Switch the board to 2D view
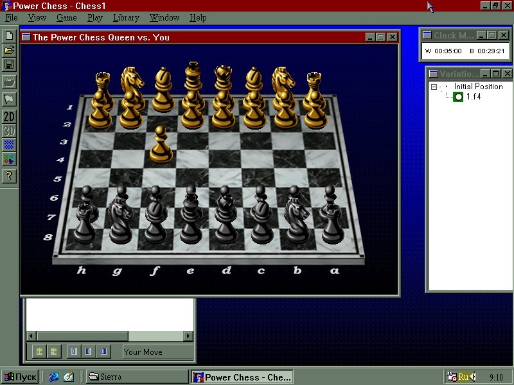Screen dimensions: 514x385 tap(9, 117)
